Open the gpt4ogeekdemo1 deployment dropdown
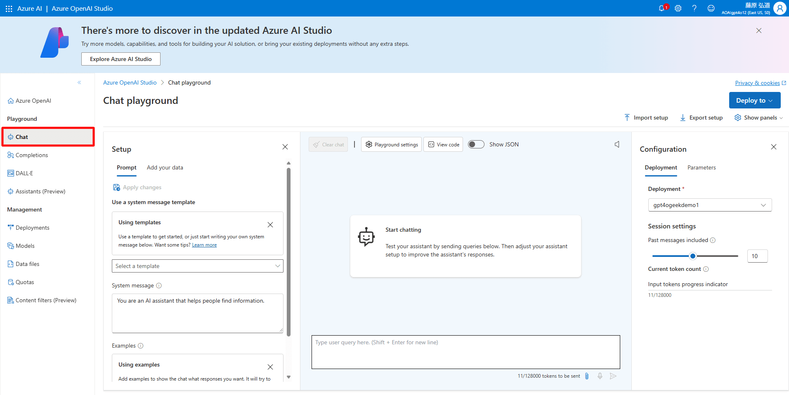The image size is (789, 395). pos(709,205)
